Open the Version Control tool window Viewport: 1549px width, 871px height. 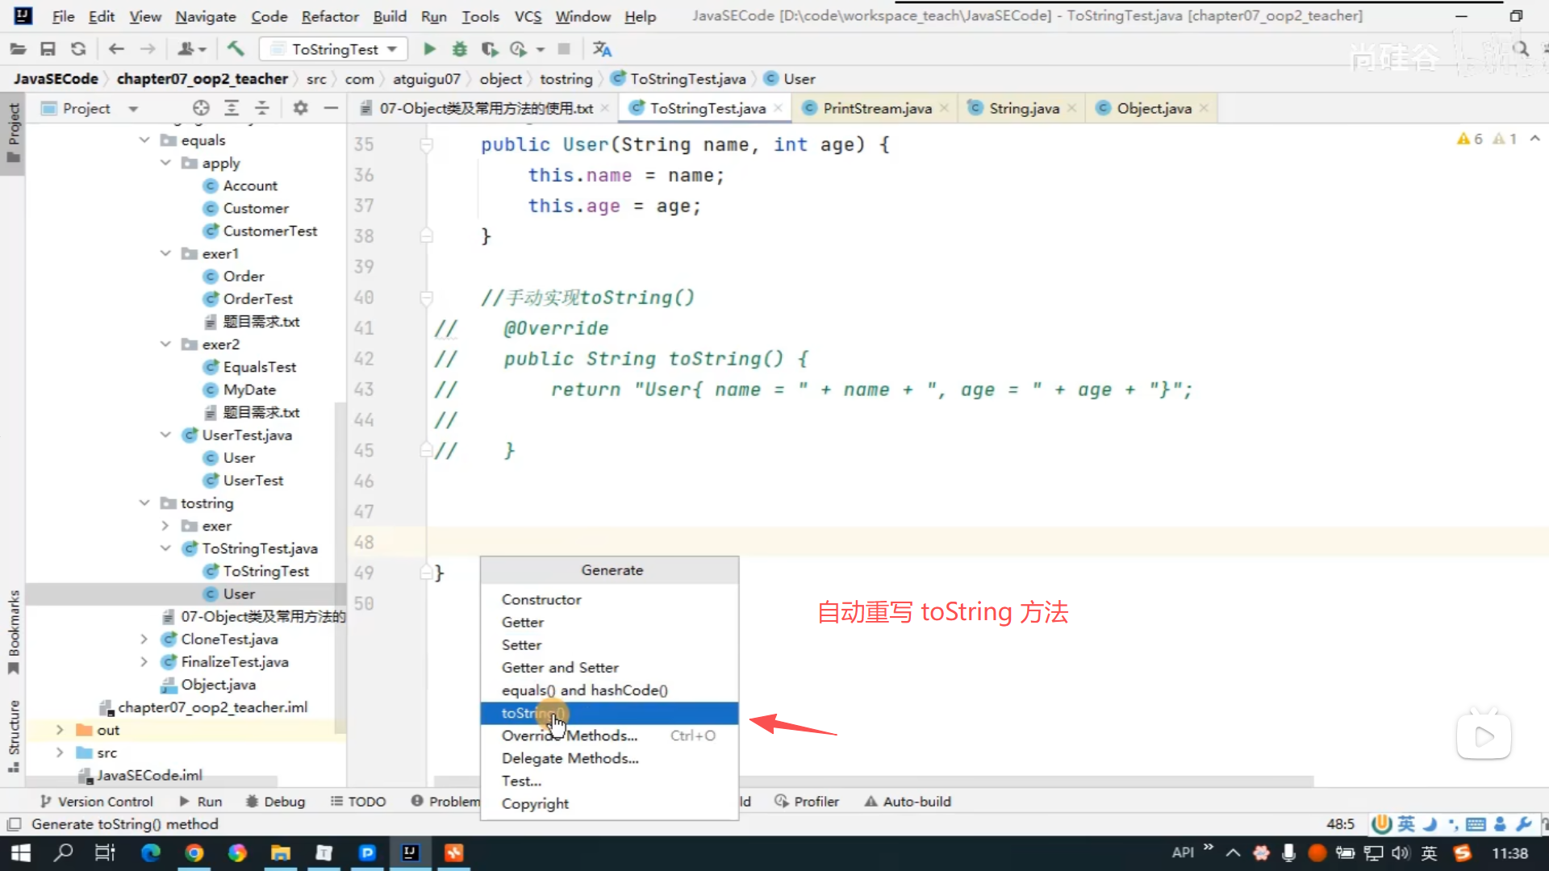click(96, 802)
